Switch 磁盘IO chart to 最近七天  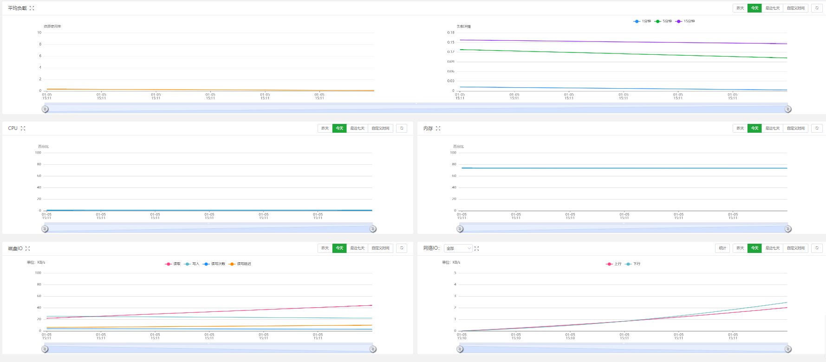(357, 248)
